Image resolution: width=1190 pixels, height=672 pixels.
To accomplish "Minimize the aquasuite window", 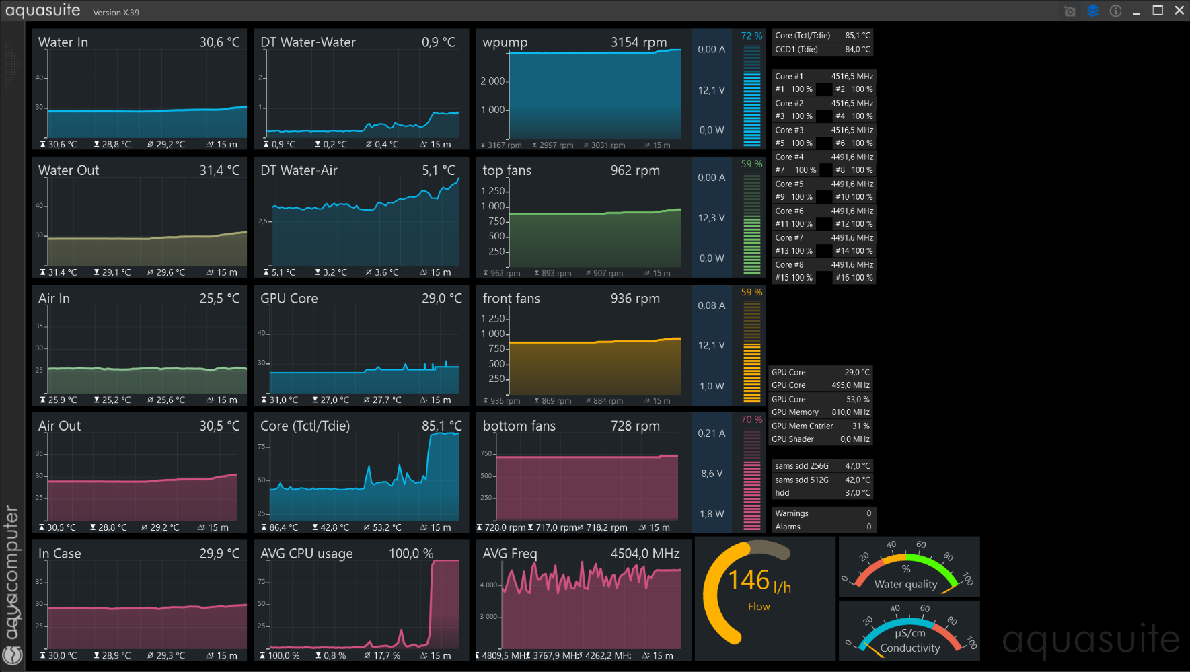I will [1136, 11].
